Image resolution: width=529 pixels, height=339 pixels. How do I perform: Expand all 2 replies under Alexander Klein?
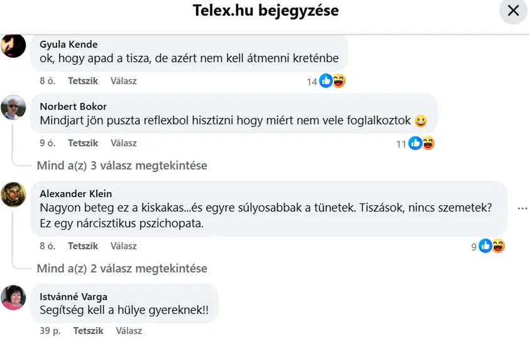pyautogui.click(x=122, y=269)
